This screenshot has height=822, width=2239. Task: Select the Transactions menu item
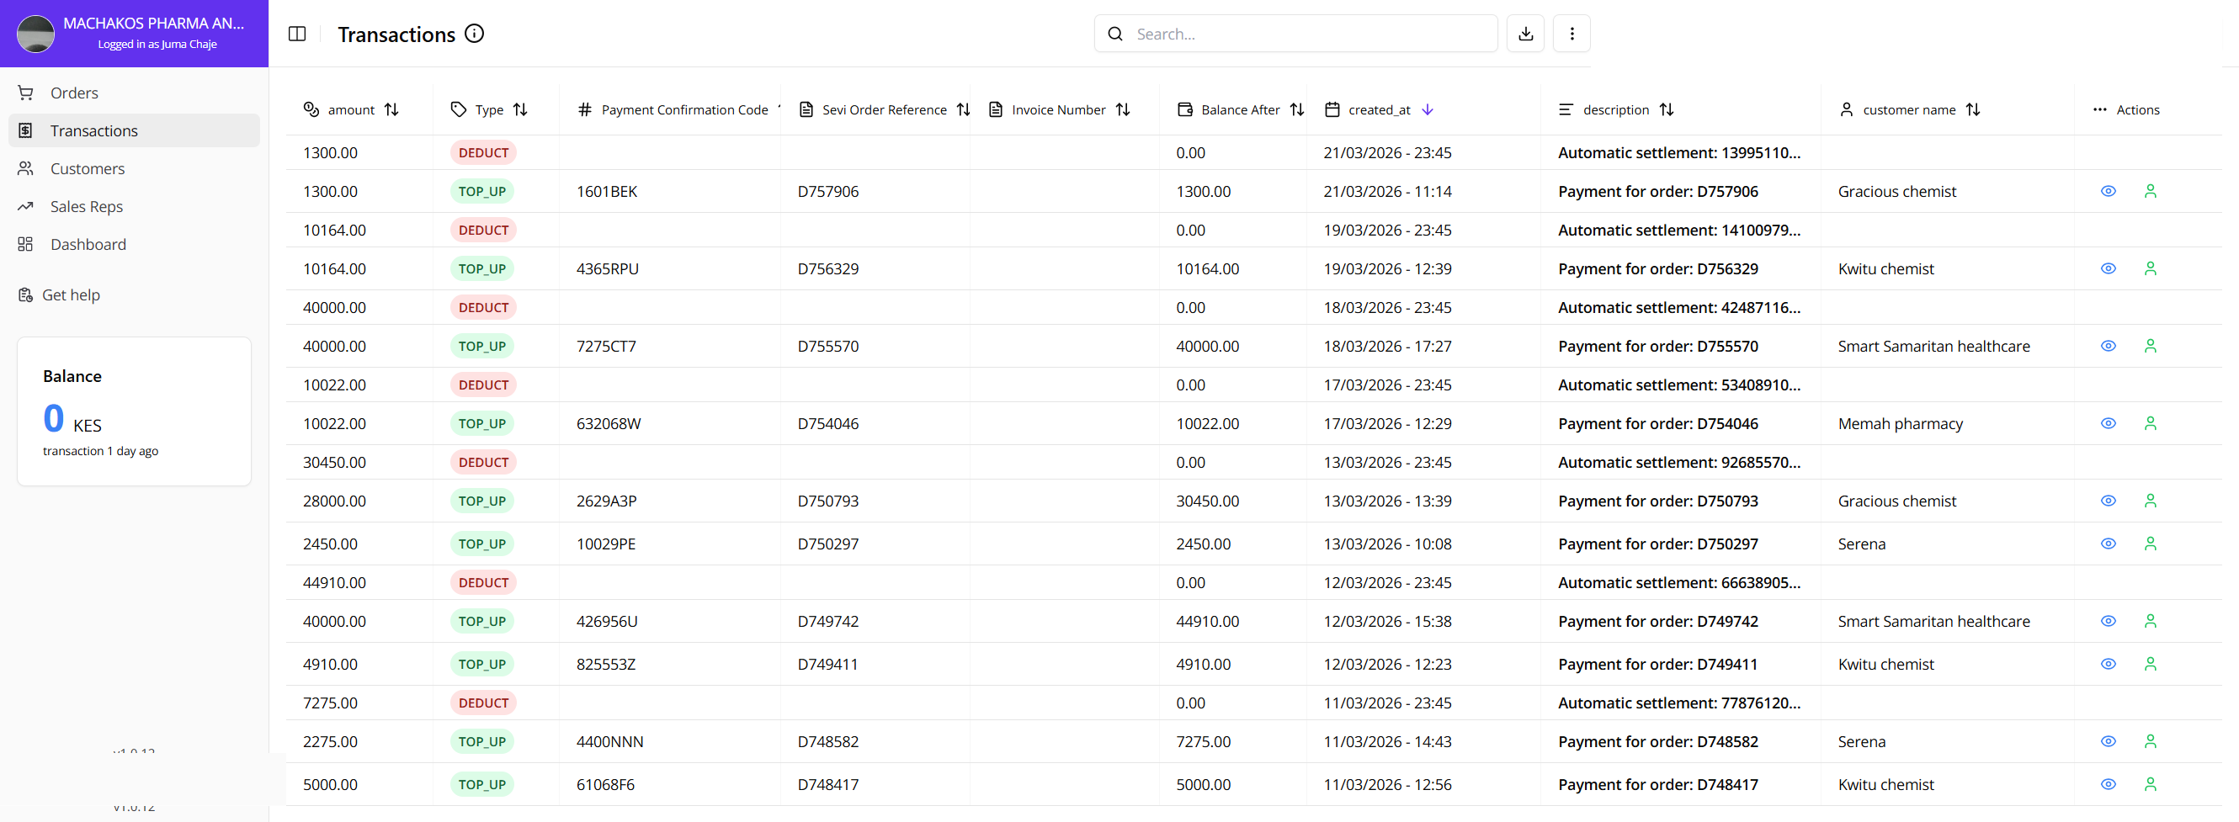tap(94, 130)
